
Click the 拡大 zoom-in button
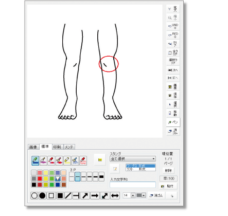point(173,9)
